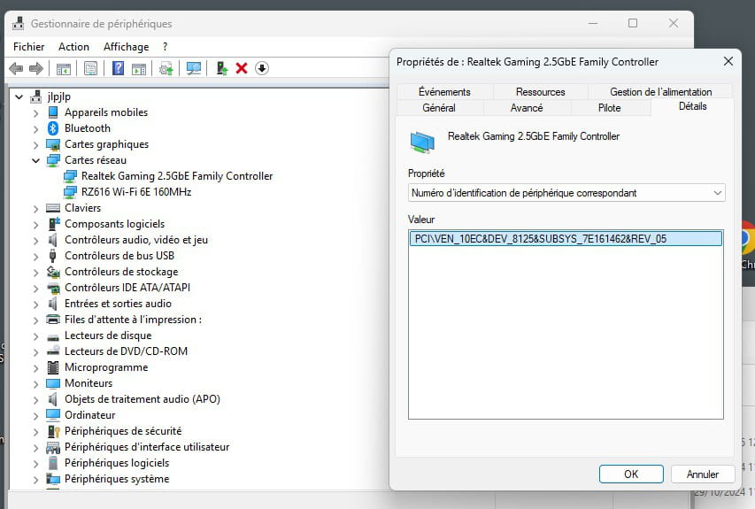Click the scan for hardware changes icon
The height and width of the screenshot is (509, 755).
194,68
